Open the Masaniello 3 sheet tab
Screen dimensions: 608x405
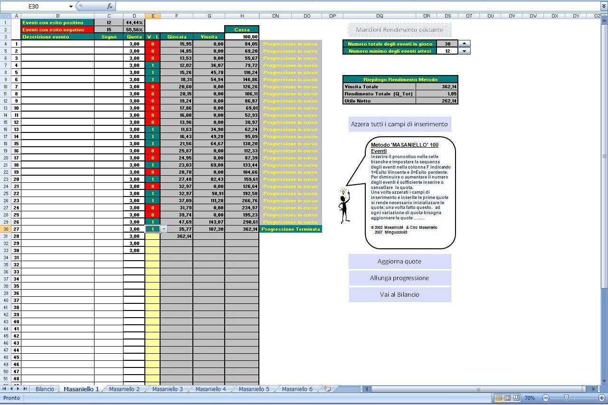[167, 389]
